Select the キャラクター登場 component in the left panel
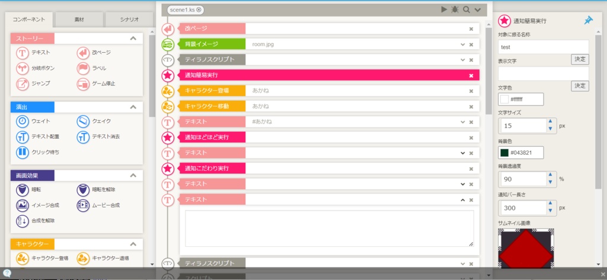 click(42, 258)
